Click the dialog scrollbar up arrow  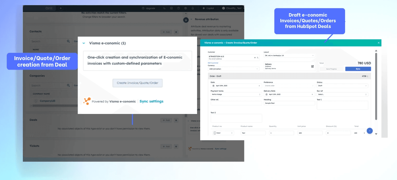tap(376, 51)
